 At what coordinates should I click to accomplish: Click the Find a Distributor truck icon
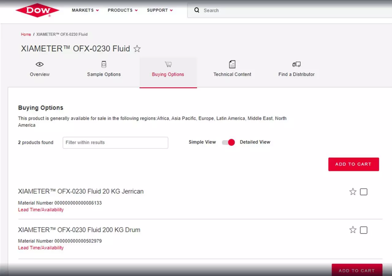point(296,64)
